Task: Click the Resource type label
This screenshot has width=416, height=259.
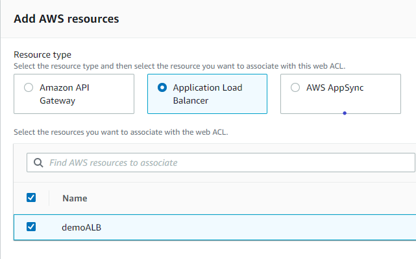Action: [x=42, y=54]
